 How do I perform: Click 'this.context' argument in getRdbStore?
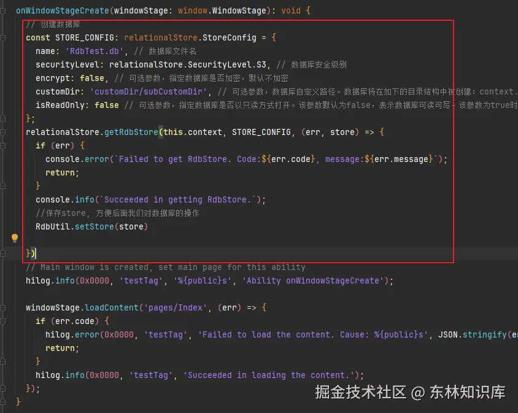(x=193, y=132)
